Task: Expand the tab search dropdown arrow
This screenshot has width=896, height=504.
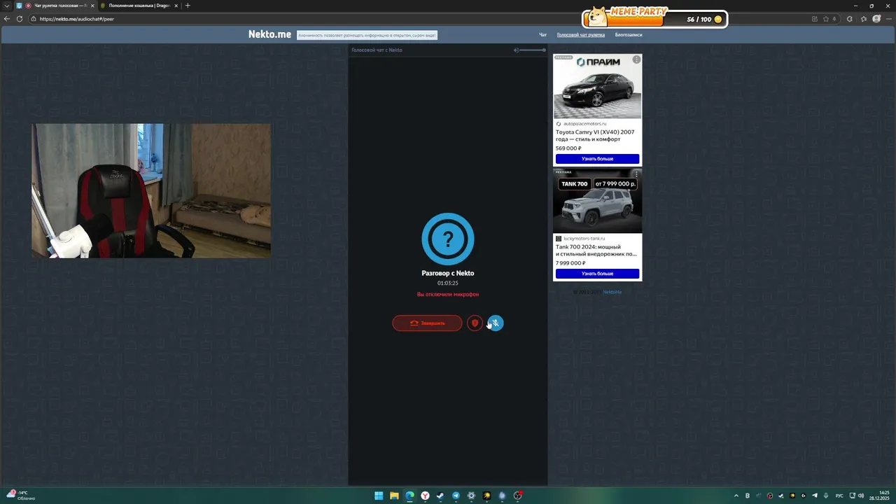Action: (x=7, y=6)
